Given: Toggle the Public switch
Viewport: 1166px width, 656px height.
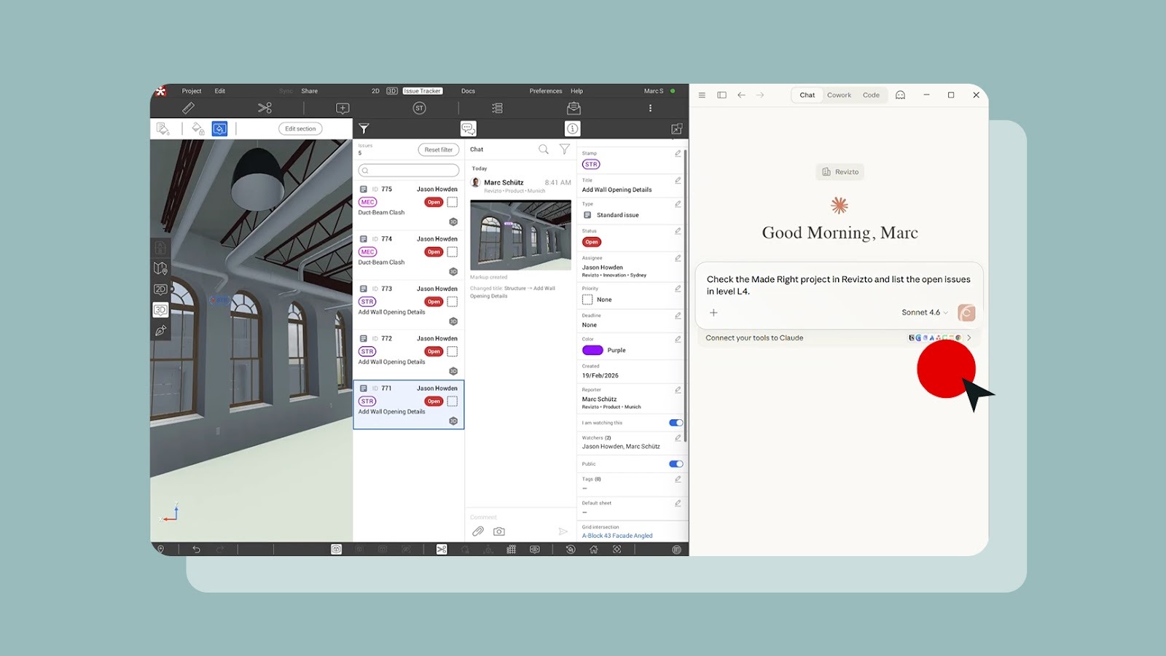Looking at the screenshot, I should 676,464.
